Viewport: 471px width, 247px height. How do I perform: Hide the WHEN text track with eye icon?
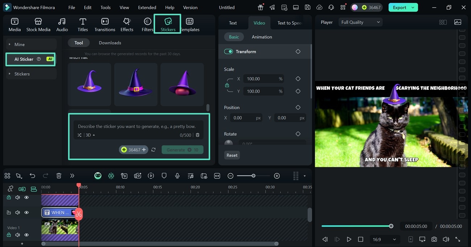click(26, 213)
